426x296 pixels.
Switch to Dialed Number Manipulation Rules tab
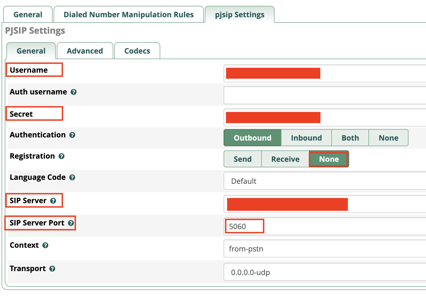point(129,15)
